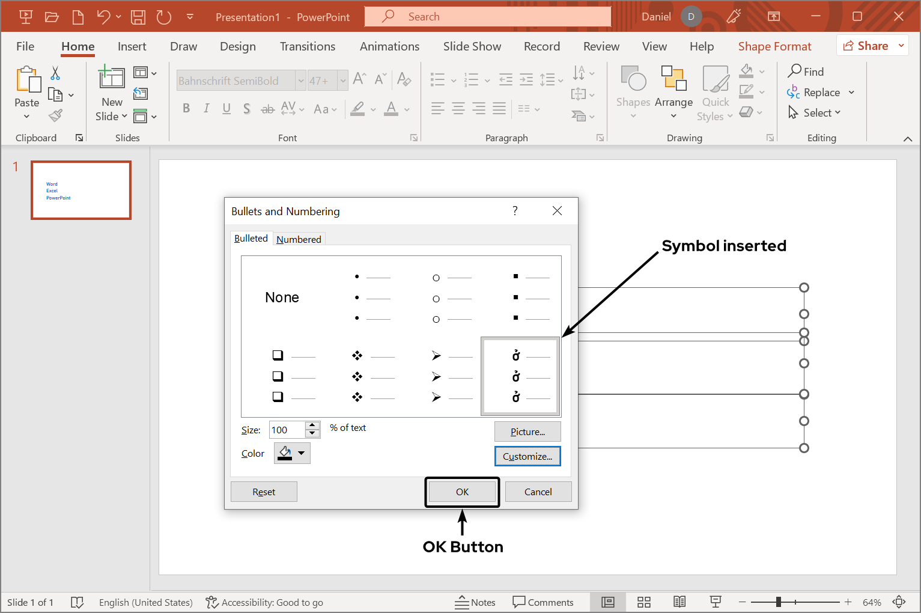Click the Cut scissors icon
This screenshot has height=613, width=921.
55,73
